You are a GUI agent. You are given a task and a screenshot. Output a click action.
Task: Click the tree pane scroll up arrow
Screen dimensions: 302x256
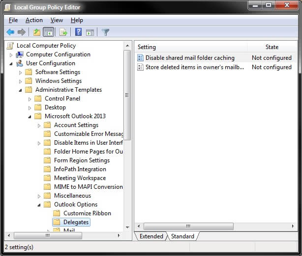coord(127,46)
